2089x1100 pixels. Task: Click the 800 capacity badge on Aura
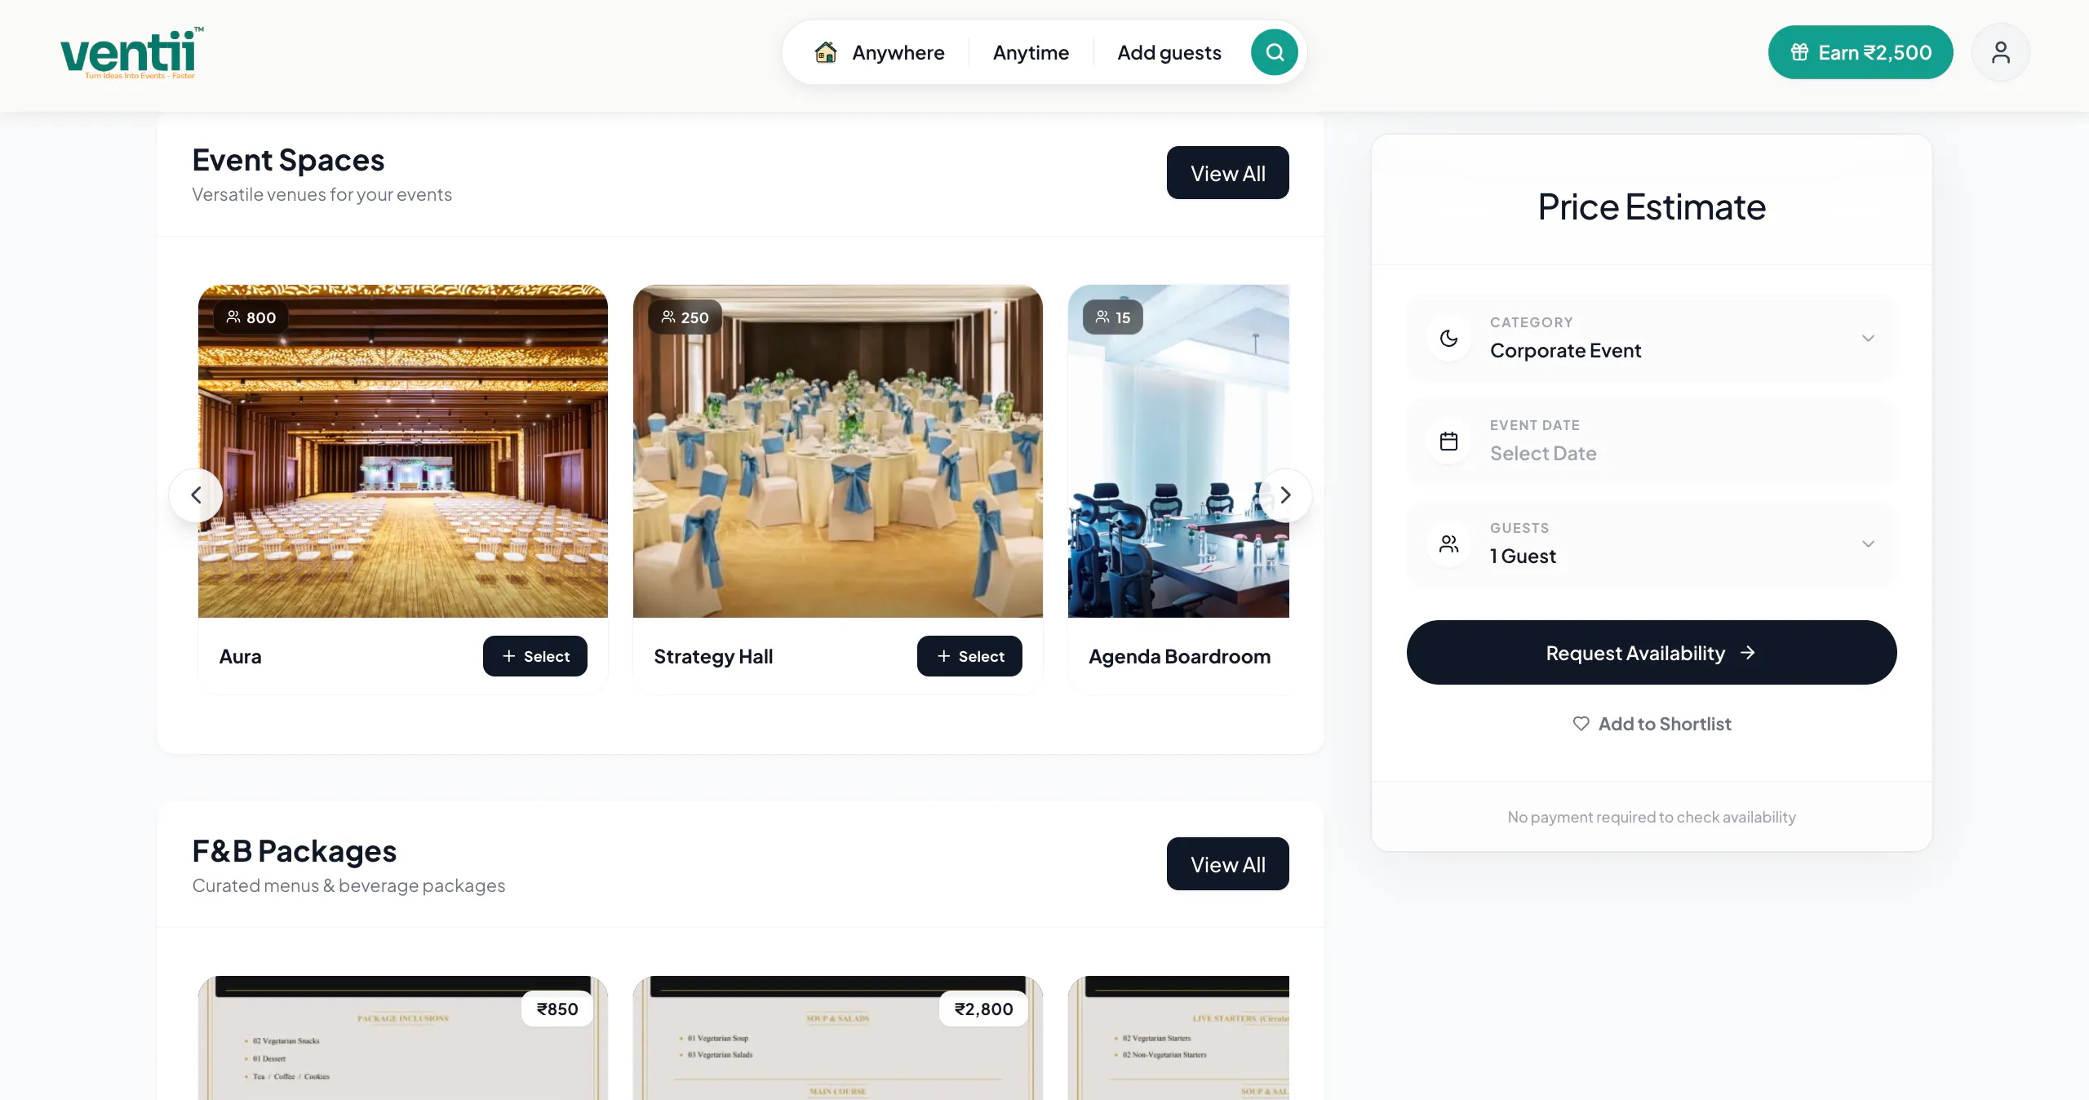[251, 317]
